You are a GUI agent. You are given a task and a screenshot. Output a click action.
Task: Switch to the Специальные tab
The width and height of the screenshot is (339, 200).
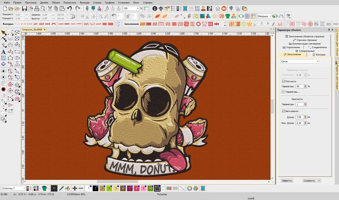305,51
